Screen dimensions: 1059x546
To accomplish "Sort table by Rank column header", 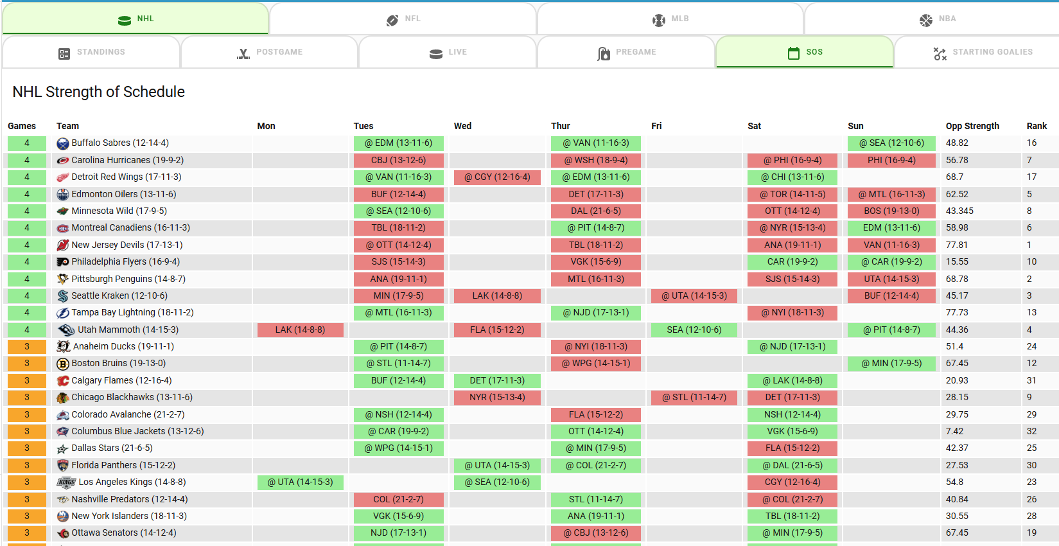I will tap(1037, 126).
